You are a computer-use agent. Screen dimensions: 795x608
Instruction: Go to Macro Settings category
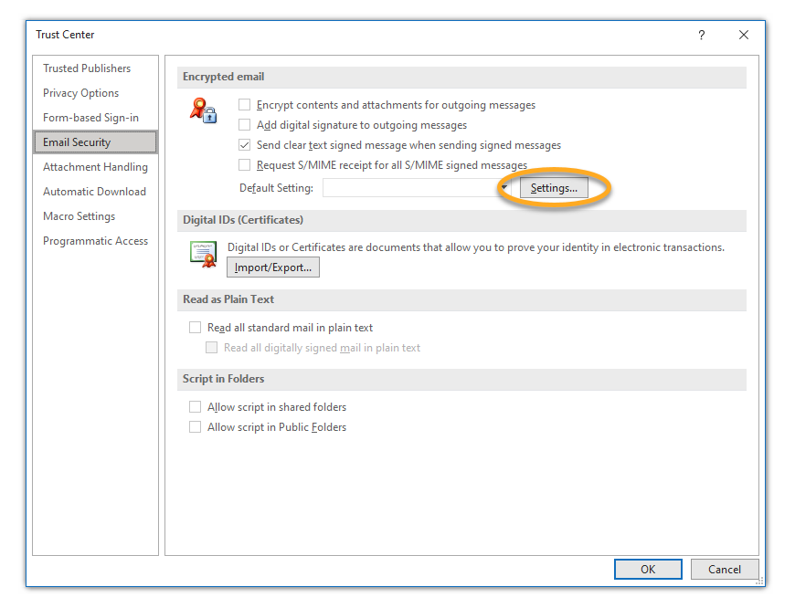[x=79, y=216]
